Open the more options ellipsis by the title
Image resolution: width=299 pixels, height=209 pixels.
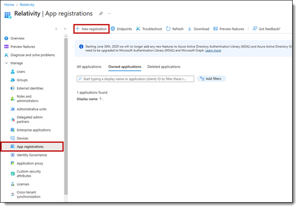[x=109, y=14]
